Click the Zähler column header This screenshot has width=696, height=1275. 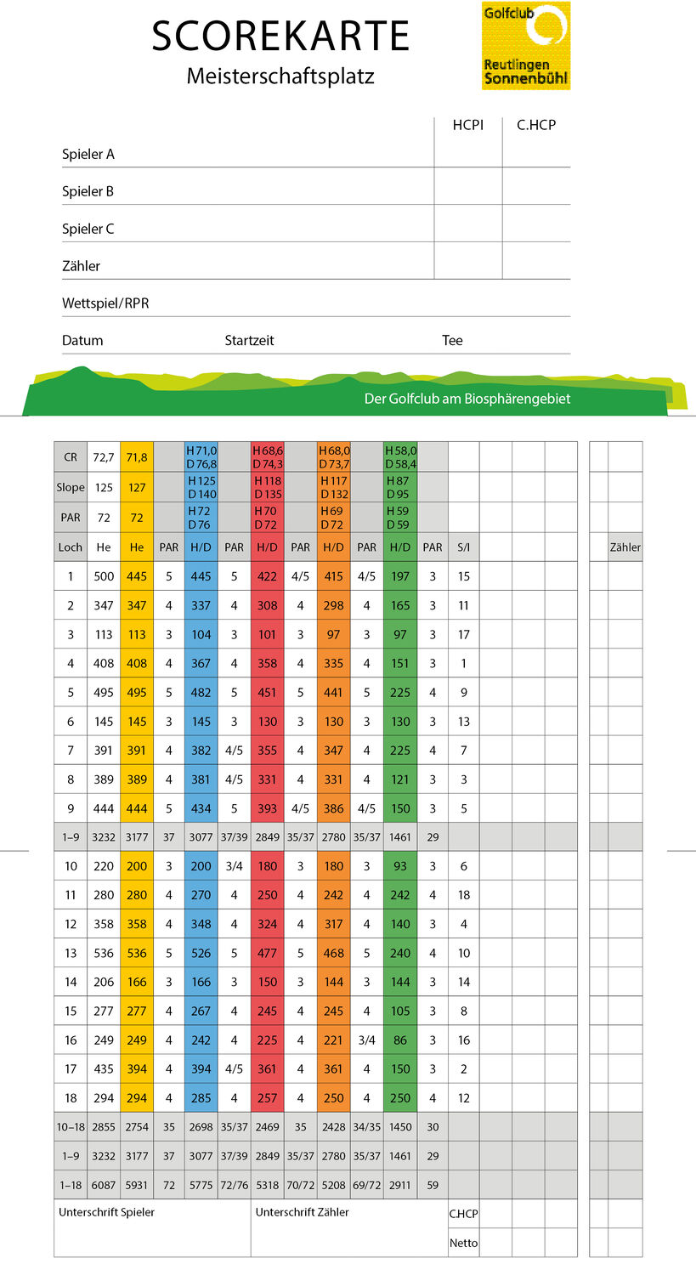[625, 547]
